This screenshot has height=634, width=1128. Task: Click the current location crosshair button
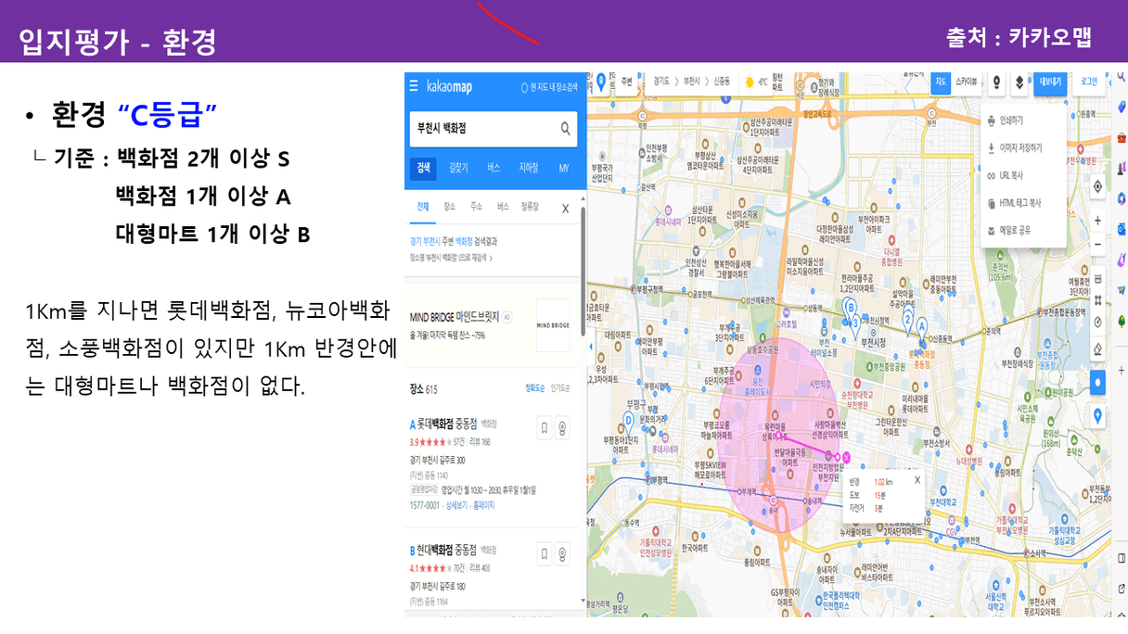(1097, 186)
